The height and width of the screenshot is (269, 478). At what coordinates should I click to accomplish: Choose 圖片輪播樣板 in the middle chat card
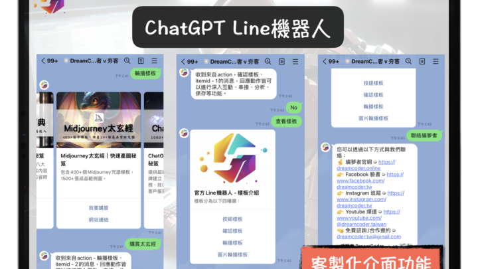pos(232,254)
